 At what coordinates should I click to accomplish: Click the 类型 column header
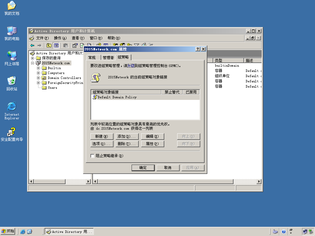(228, 61)
